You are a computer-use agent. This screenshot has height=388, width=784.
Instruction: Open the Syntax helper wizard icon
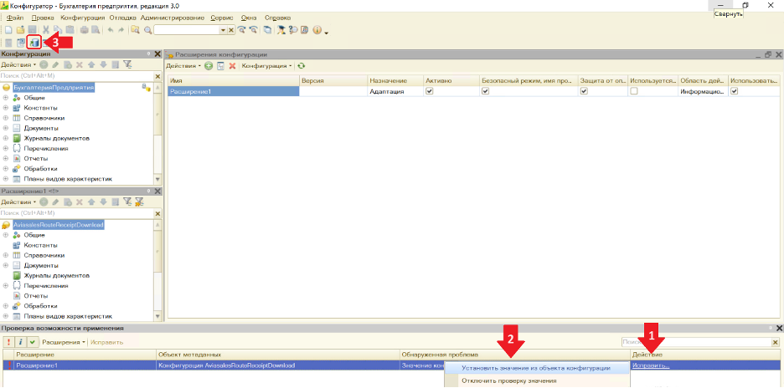281,30
